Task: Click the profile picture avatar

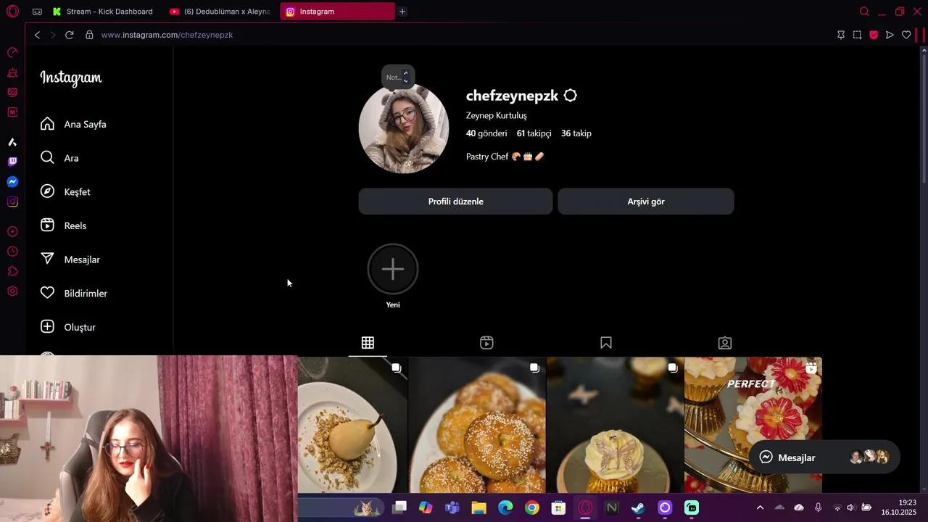Action: tap(404, 129)
